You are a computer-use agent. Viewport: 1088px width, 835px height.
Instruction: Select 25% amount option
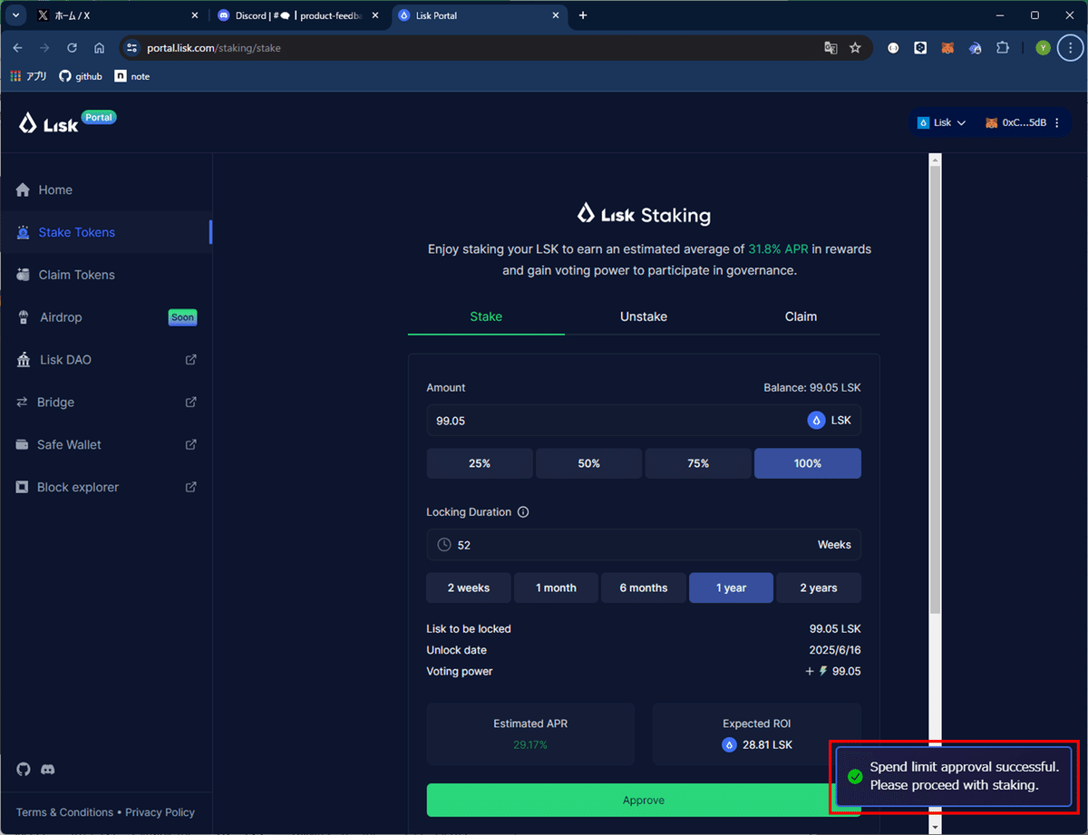click(x=480, y=463)
